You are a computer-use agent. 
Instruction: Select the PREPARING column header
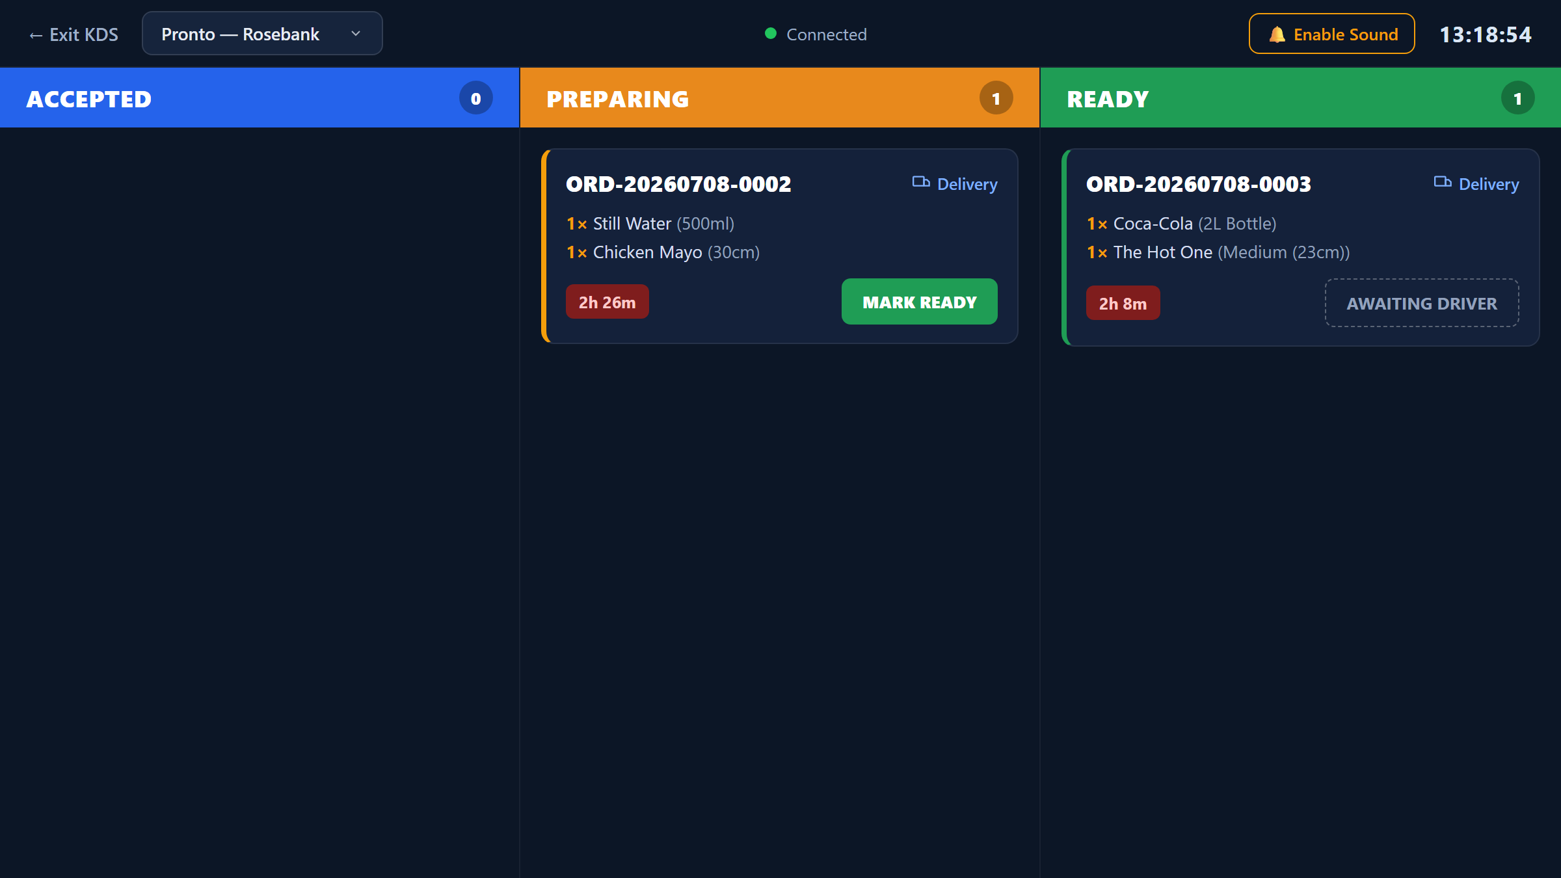pyautogui.click(x=780, y=98)
